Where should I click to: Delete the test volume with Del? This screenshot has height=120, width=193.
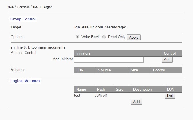click(170, 96)
